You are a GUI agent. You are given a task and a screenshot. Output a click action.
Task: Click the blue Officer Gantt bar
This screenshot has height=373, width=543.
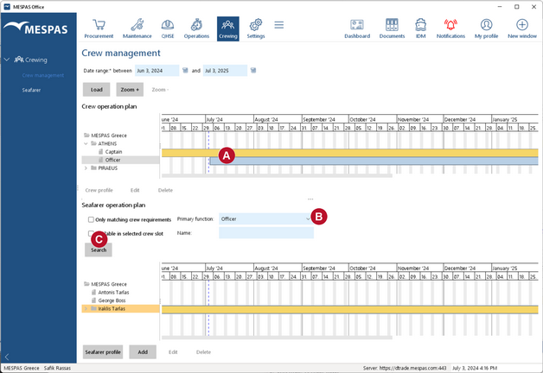(x=374, y=161)
